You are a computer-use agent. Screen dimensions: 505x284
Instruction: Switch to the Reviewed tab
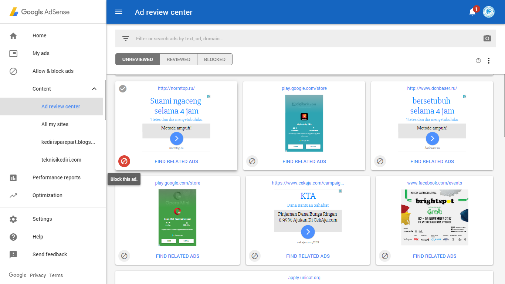click(x=179, y=59)
